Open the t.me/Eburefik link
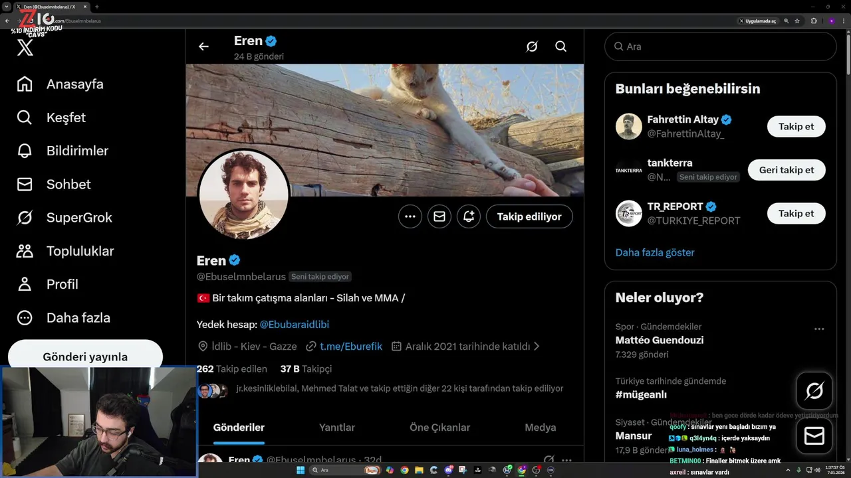The width and height of the screenshot is (851, 478). click(x=351, y=347)
